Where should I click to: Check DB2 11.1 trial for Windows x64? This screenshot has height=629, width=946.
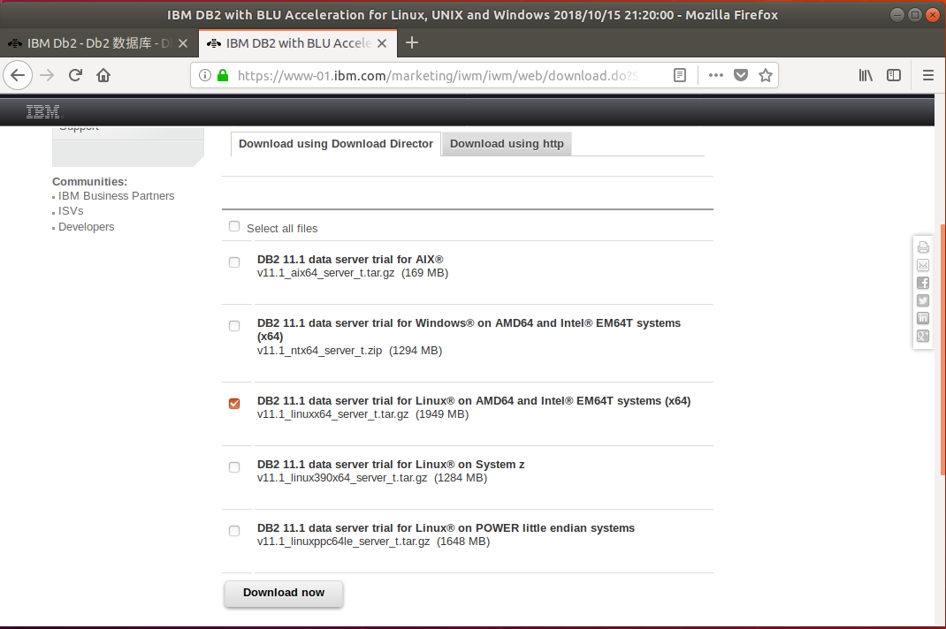tap(234, 326)
